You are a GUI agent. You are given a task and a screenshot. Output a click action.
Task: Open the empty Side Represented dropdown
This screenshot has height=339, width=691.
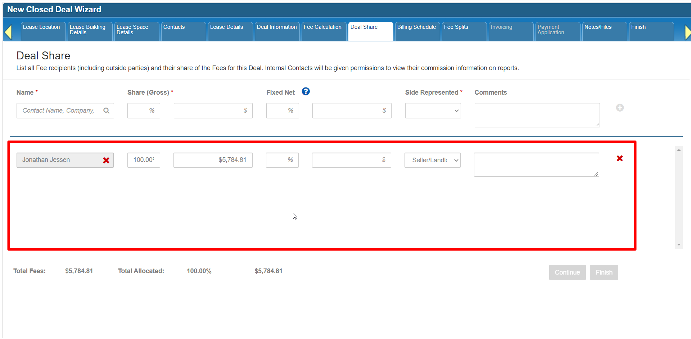tap(433, 111)
